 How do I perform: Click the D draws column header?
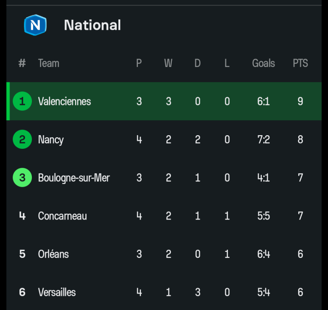point(198,63)
